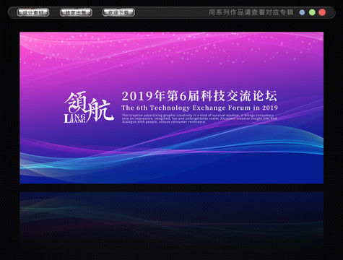Click the blue circle dot
The height and width of the screenshot is (260, 343).
302,12
